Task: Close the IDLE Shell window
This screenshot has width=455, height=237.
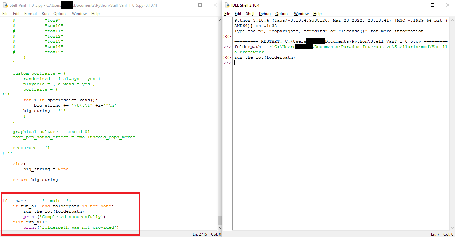Action: 447,5
